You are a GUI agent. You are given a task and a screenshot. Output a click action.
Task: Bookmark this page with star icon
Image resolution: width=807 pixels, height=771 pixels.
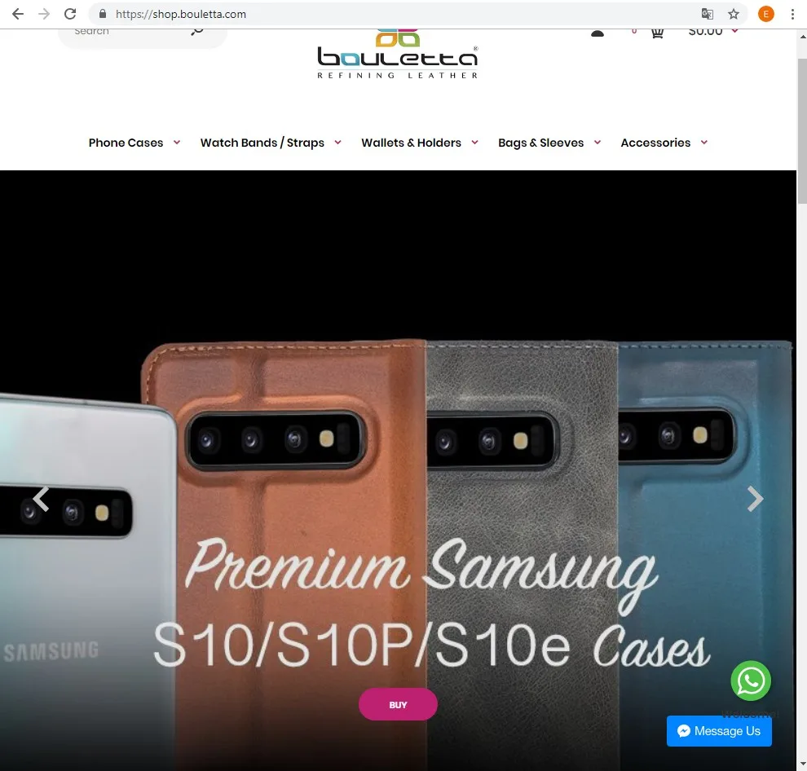[x=734, y=14]
